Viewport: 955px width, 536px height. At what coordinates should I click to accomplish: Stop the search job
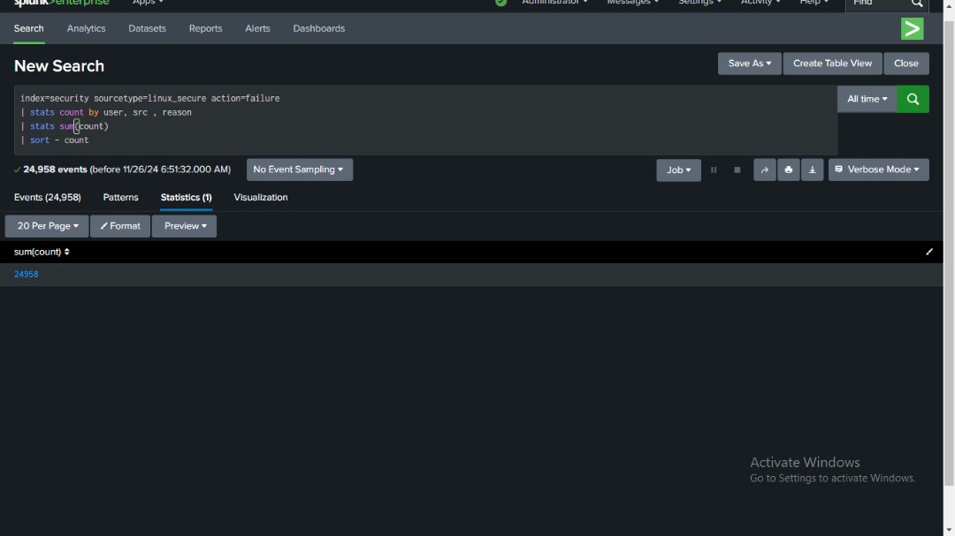point(737,170)
